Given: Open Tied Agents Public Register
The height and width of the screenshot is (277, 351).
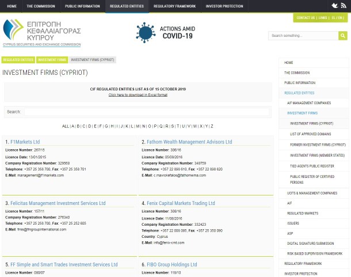Looking at the screenshot, I should coord(314,166).
